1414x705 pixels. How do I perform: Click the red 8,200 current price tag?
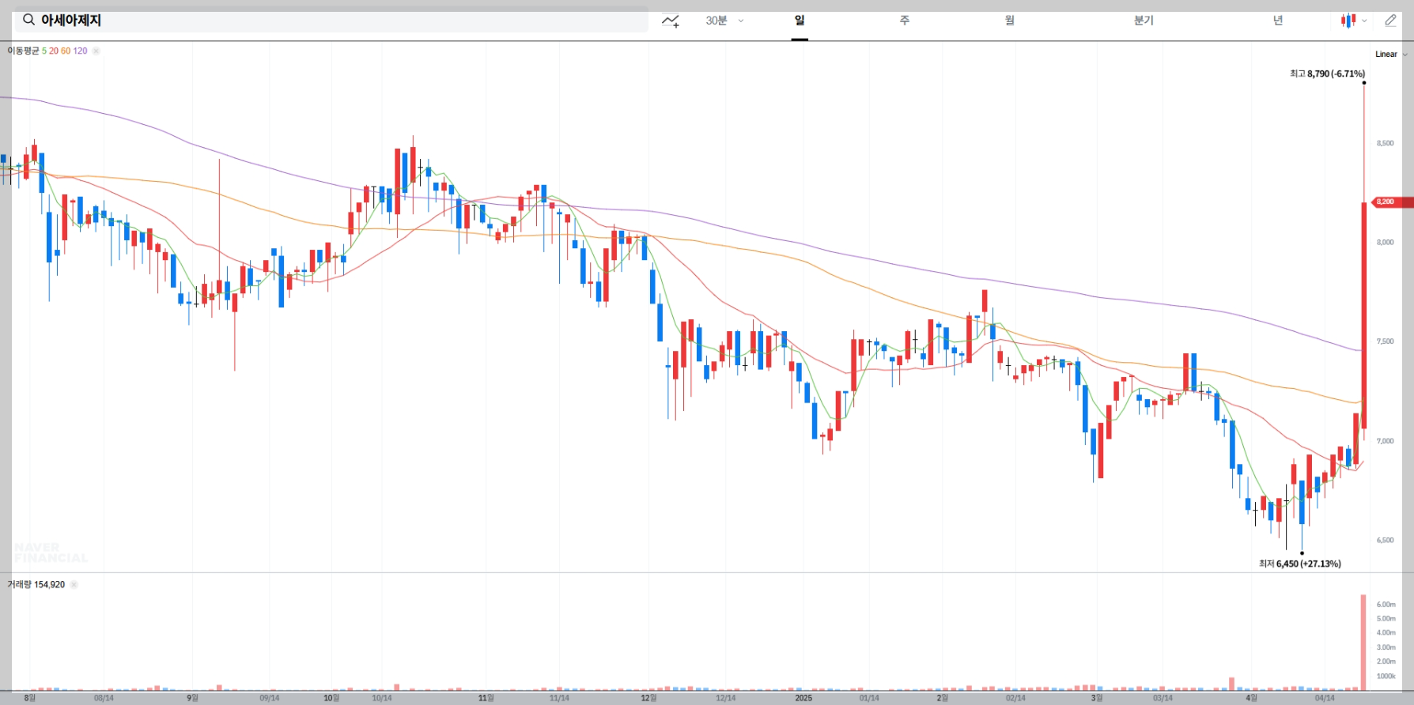(1393, 202)
